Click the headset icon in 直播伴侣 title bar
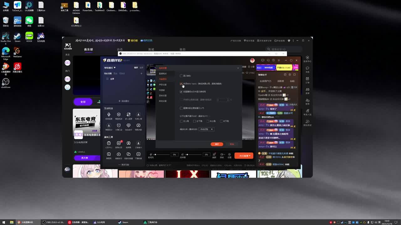Image resolution: width=401 pixels, height=225 pixels. tap(268, 60)
